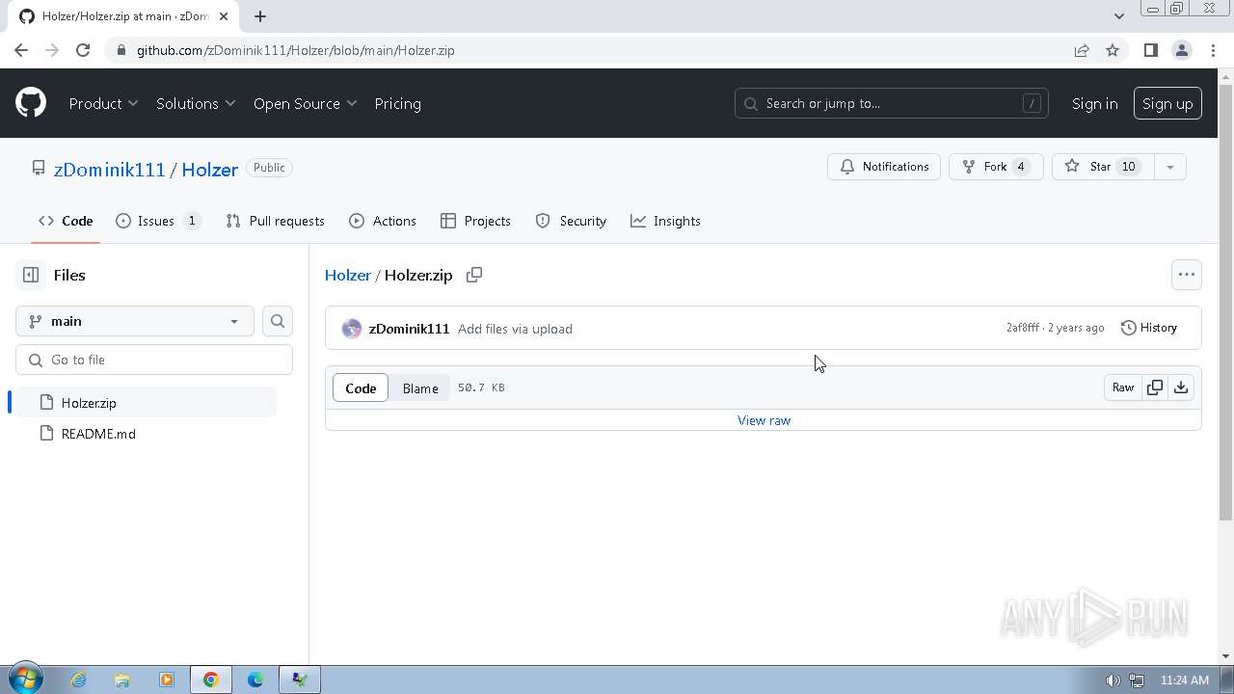
Task: Open zDominik111 owner link in header
Action: (x=110, y=169)
